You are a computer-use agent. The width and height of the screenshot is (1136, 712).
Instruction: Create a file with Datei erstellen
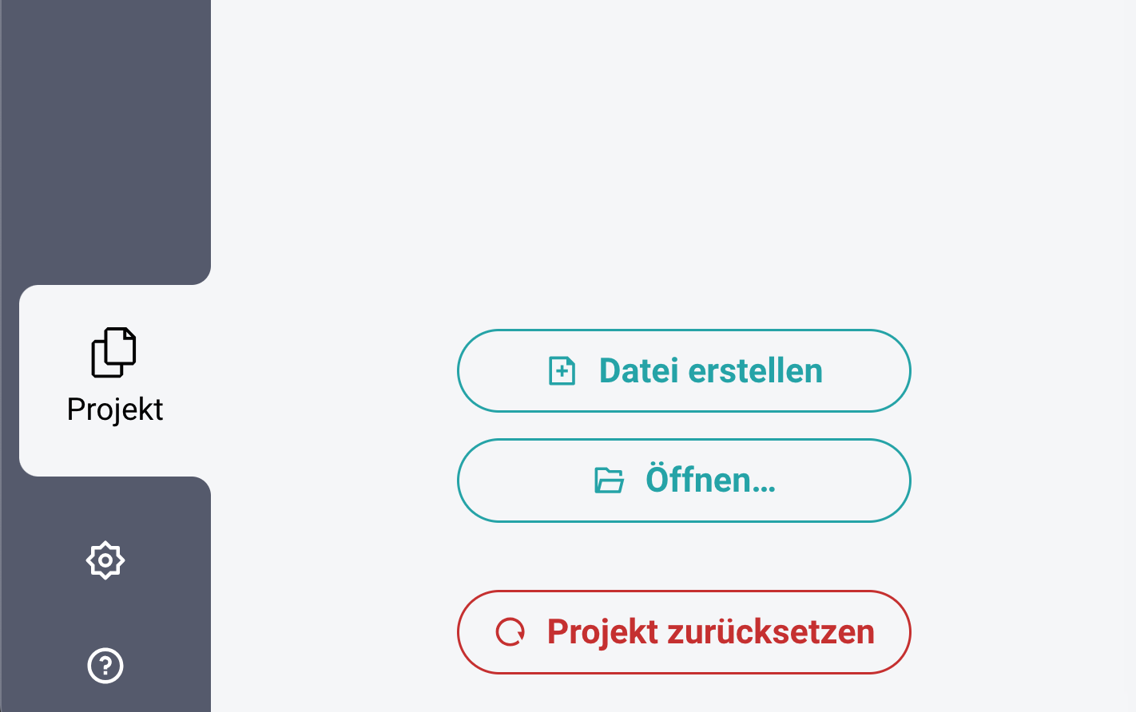point(684,371)
